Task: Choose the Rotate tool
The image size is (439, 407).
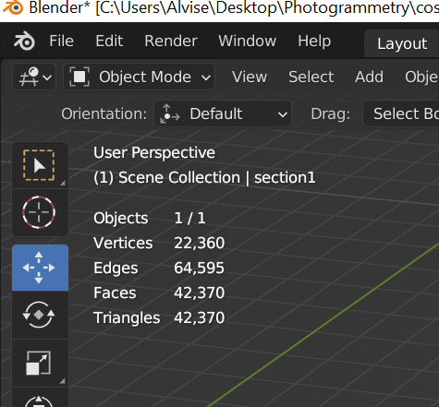Action: (x=40, y=315)
